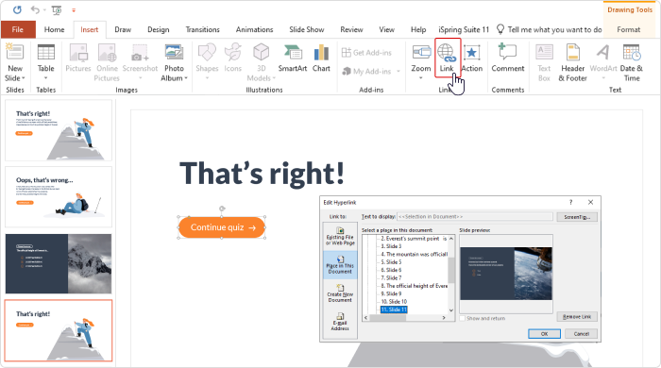Image resolution: width=661 pixels, height=368 pixels.
Task: Click the Icons insert button
Action: tap(232, 59)
